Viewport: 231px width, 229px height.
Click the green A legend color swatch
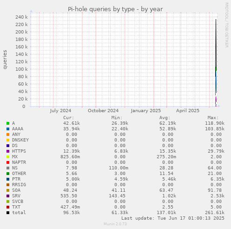coord(8,123)
